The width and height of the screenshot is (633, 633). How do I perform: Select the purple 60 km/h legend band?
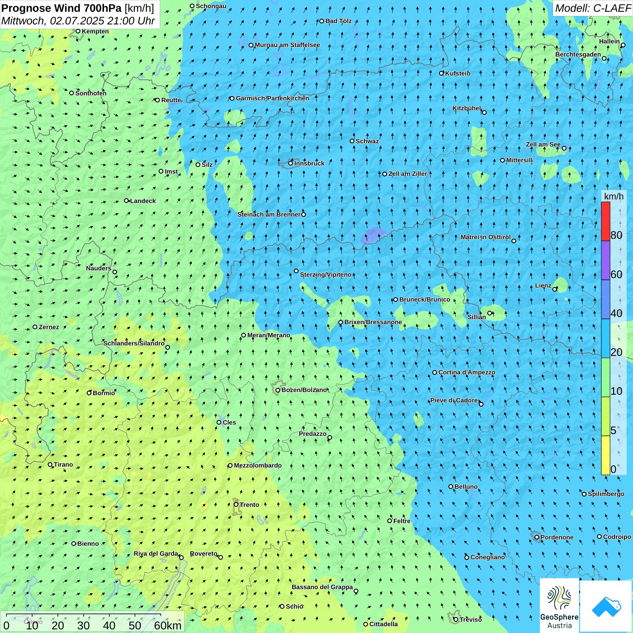(605, 260)
